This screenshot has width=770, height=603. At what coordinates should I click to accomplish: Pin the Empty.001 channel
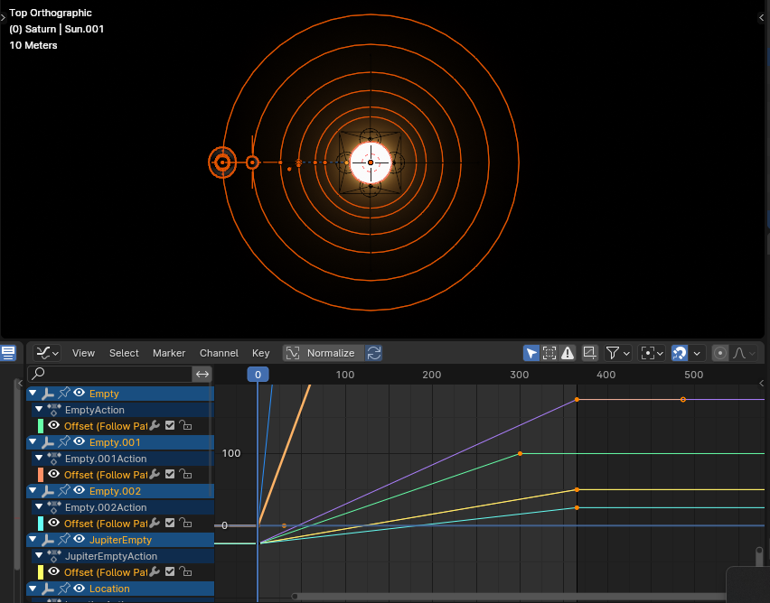[64, 442]
